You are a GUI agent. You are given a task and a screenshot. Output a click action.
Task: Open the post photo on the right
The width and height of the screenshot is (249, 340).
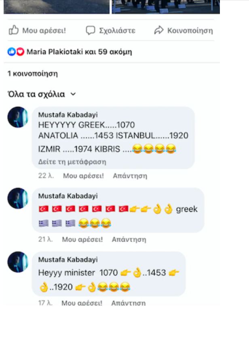(x=166, y=7)
